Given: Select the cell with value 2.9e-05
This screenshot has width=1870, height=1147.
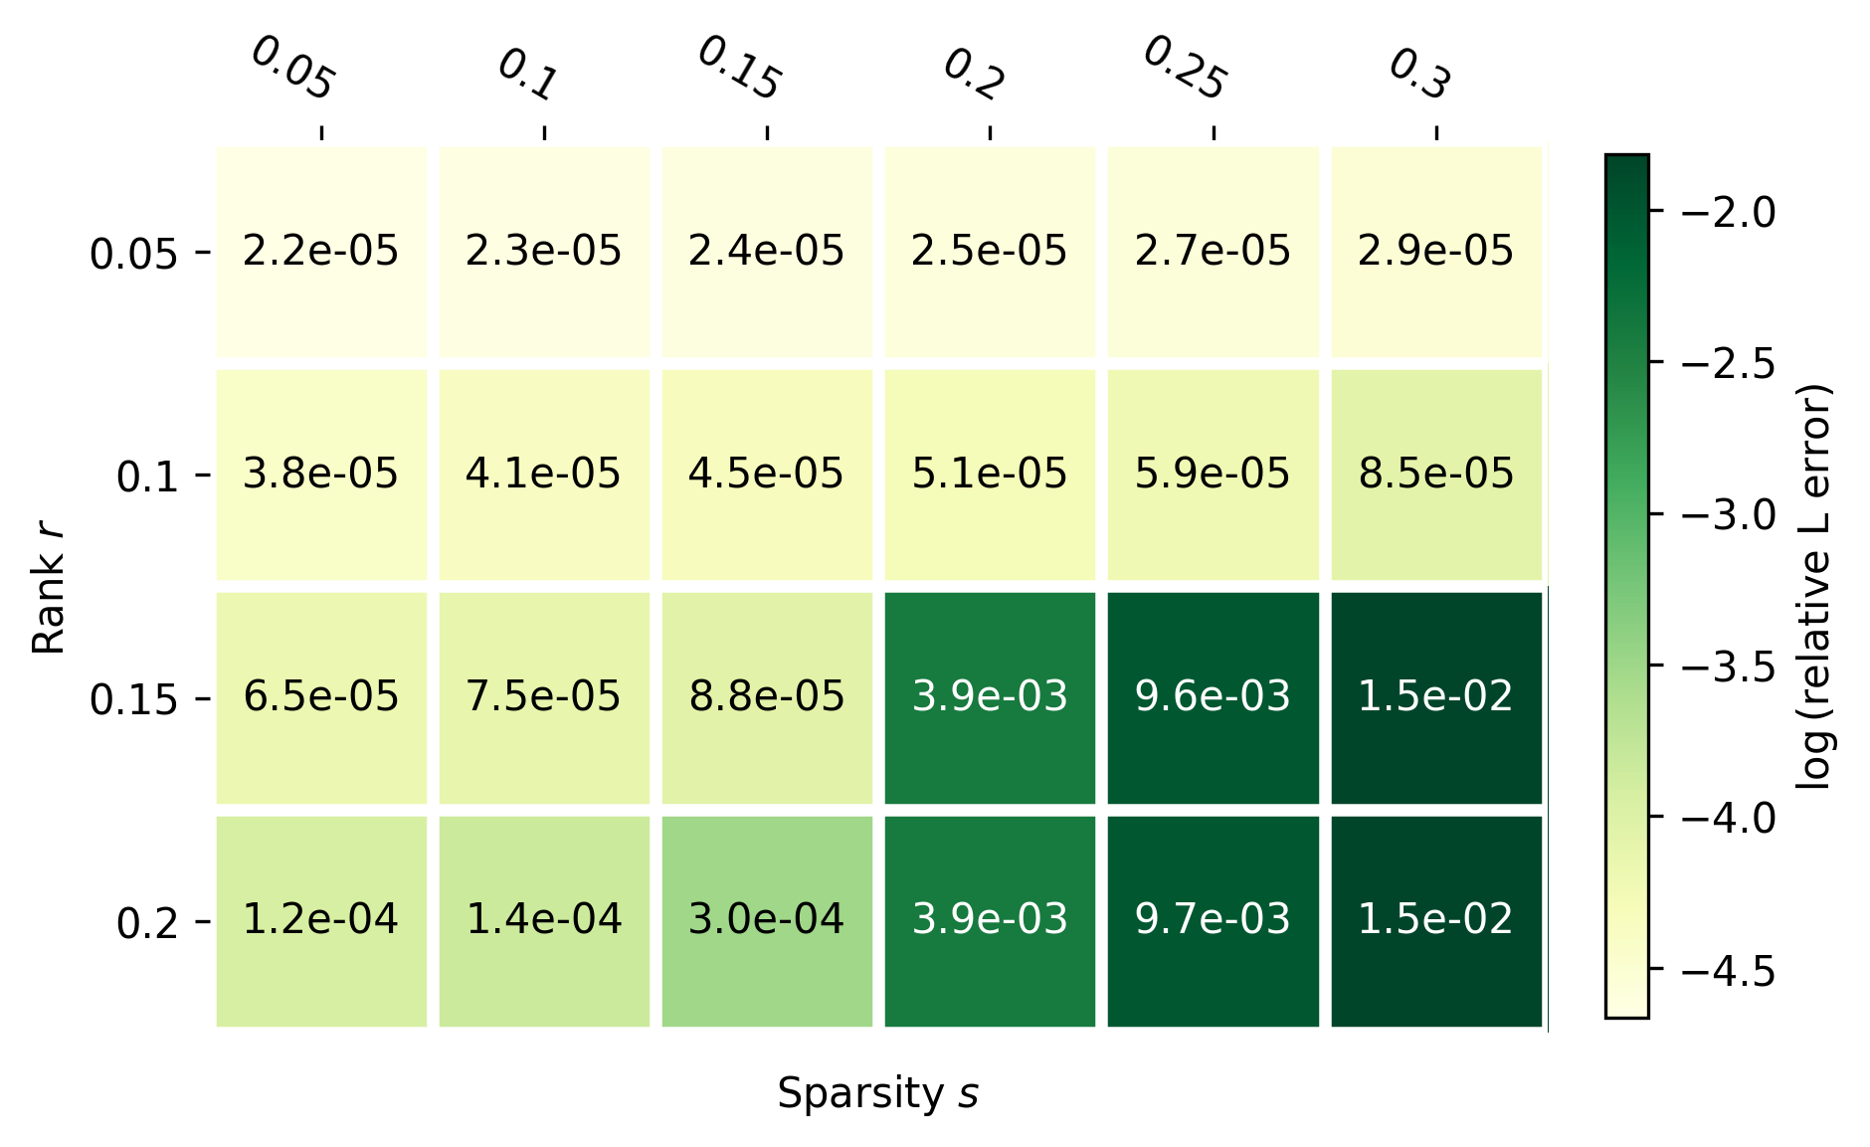Looking at the screenshot, I should pyautogui.click(x=1435, y=252).
